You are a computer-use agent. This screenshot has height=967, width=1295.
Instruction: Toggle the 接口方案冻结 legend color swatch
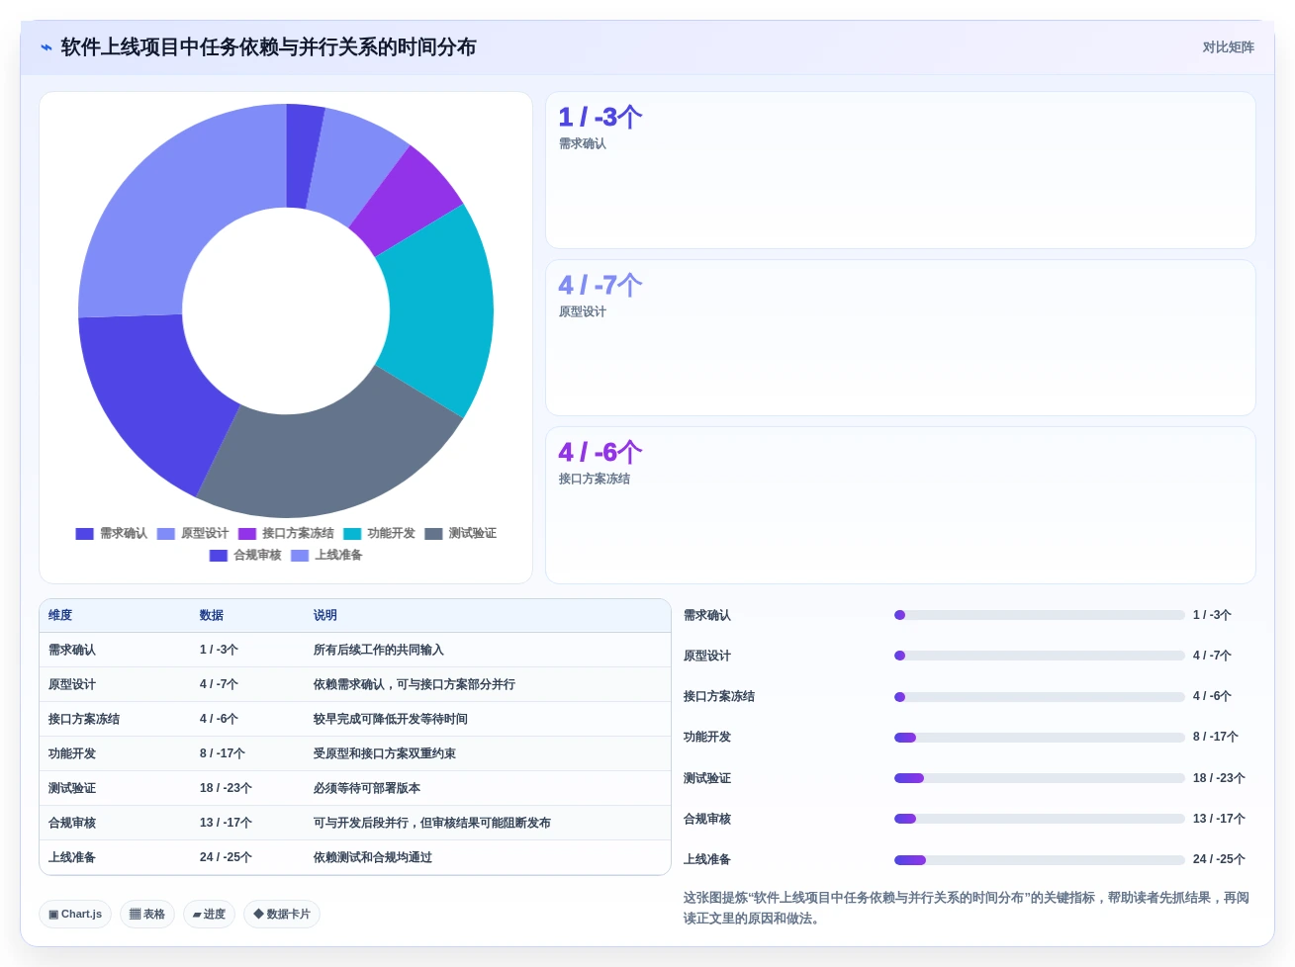click(247, 534)
